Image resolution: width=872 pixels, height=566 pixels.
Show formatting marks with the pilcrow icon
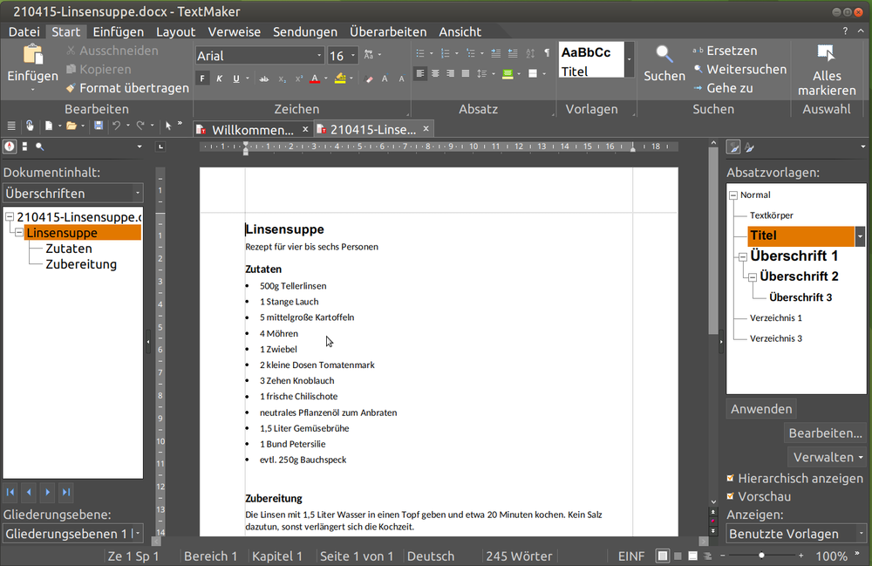(x=547, y=54)
